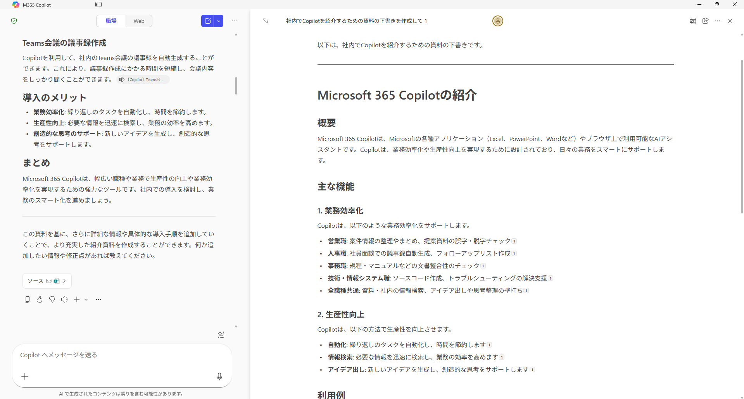Open the document in Word icon
744x399 pixels.
(693, 21)
